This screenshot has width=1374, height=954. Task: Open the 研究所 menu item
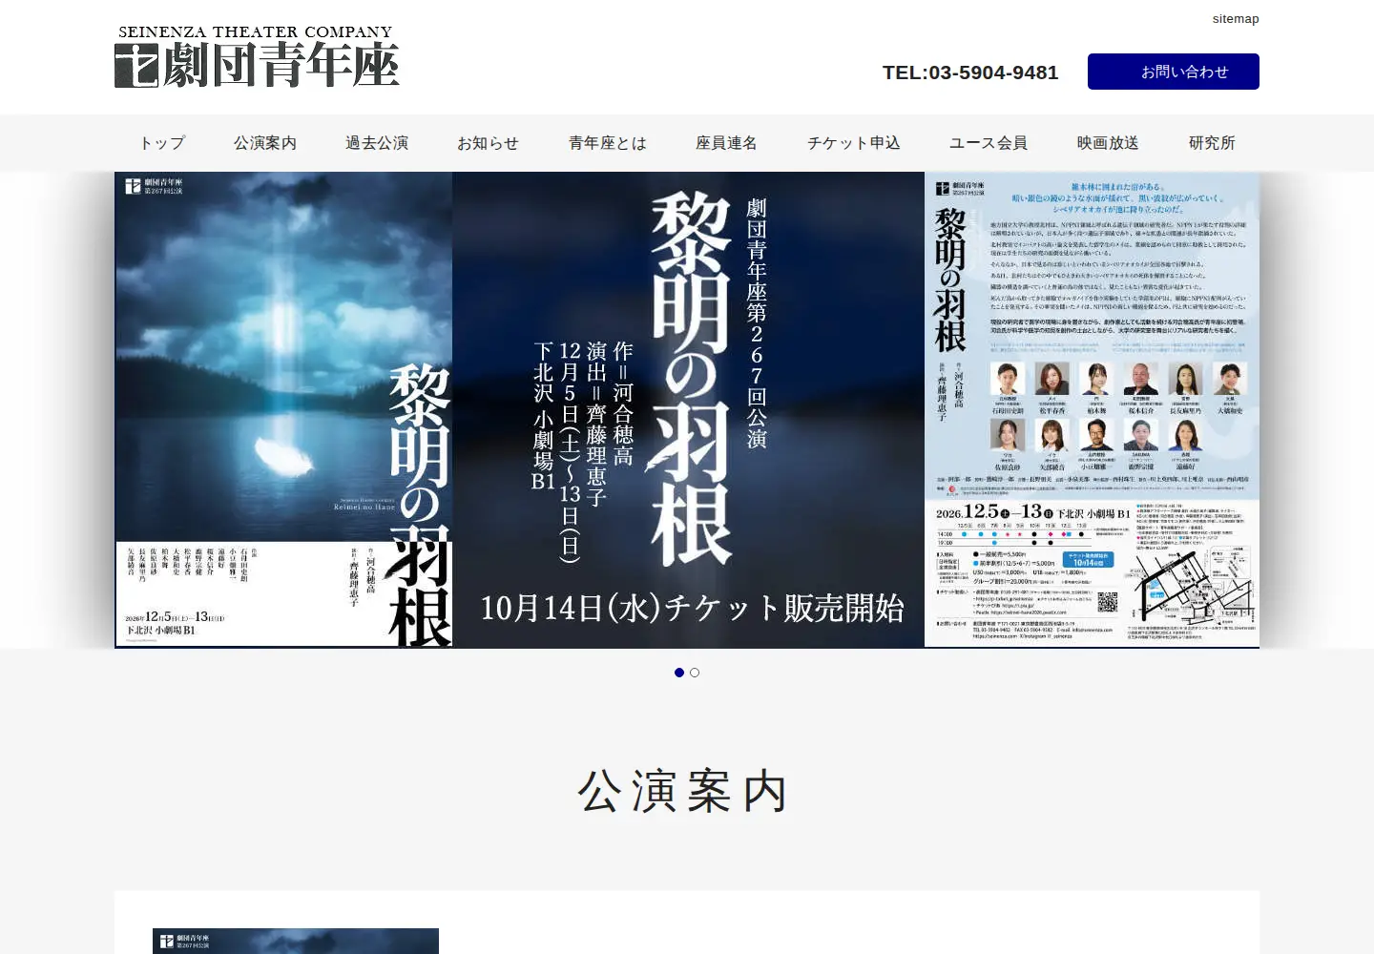[1212, 143]
